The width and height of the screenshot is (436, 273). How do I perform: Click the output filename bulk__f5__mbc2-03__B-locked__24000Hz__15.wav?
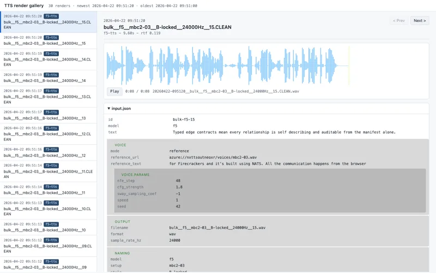(217, 228)
